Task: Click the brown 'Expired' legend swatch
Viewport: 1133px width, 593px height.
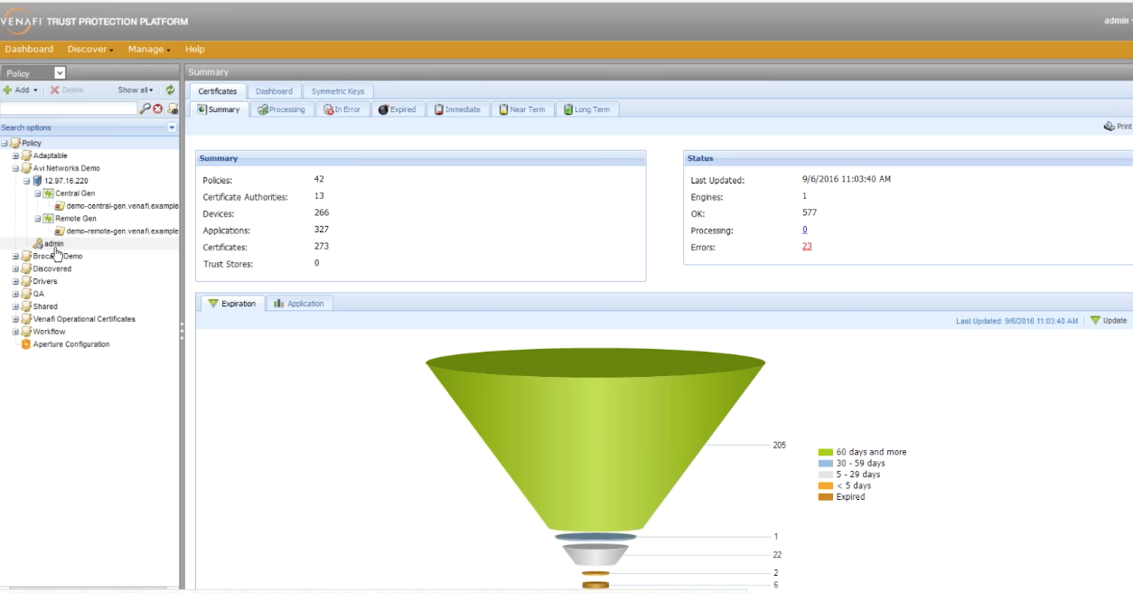Action: (x=825, y=496)
